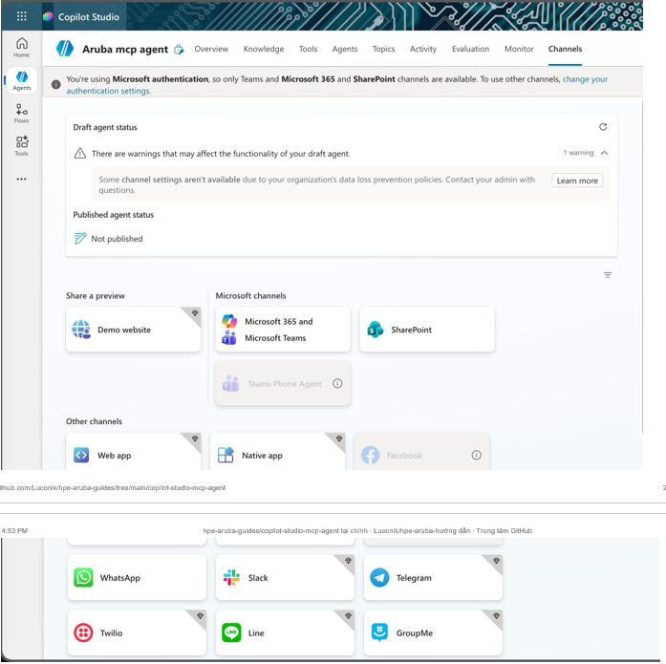Switch to the Overview tab

211,49
